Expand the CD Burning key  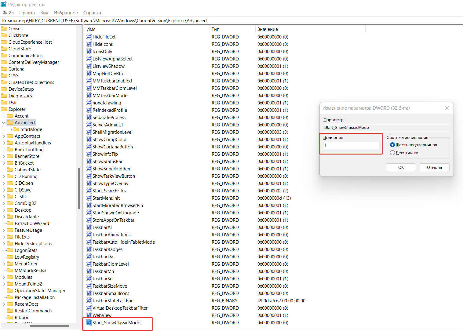point(4,176)
